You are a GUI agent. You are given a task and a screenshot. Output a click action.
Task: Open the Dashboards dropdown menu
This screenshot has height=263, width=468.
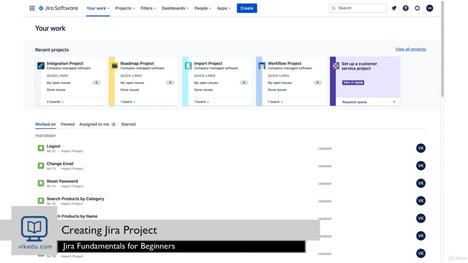(175, 8)
